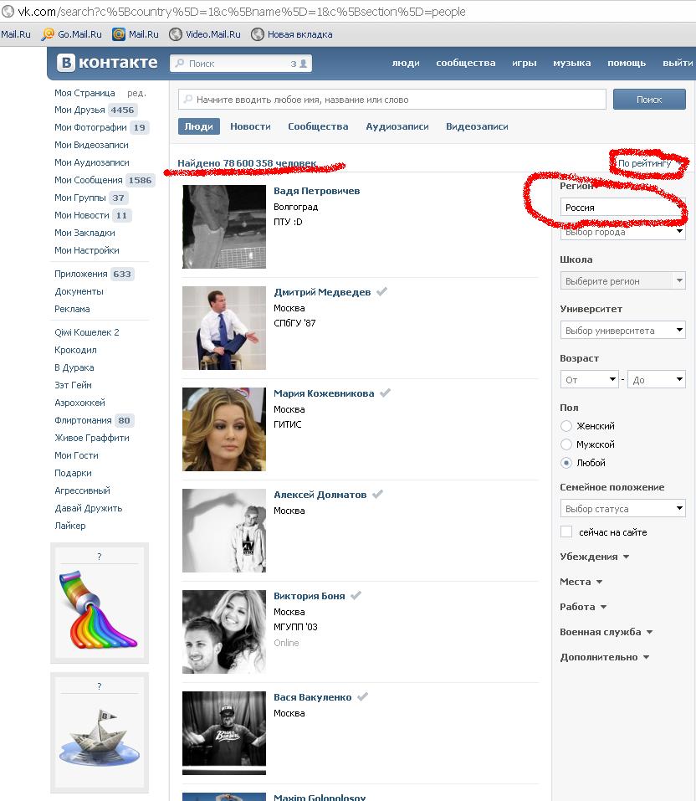696x801 pixels.
Task: Click magnifier icon in header search box
Action: [180, 63]
